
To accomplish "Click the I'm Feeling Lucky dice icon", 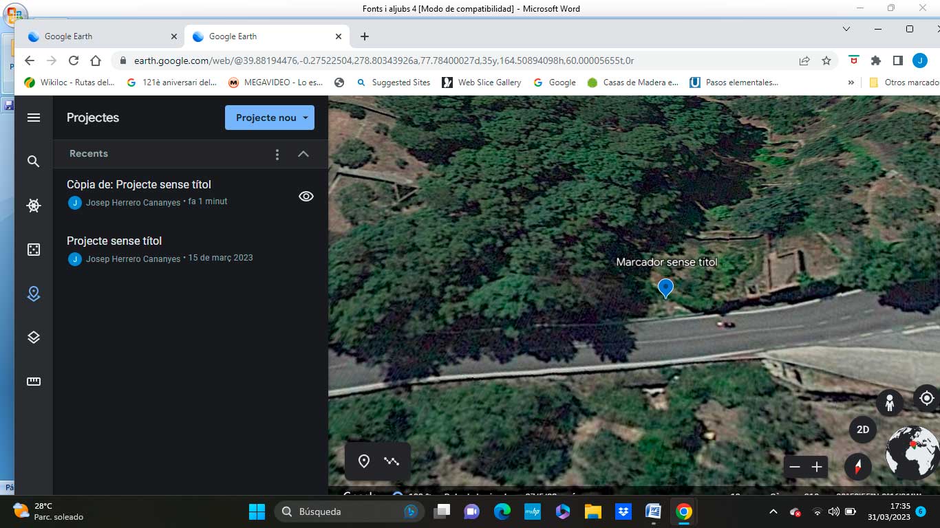I will point(33,250).
